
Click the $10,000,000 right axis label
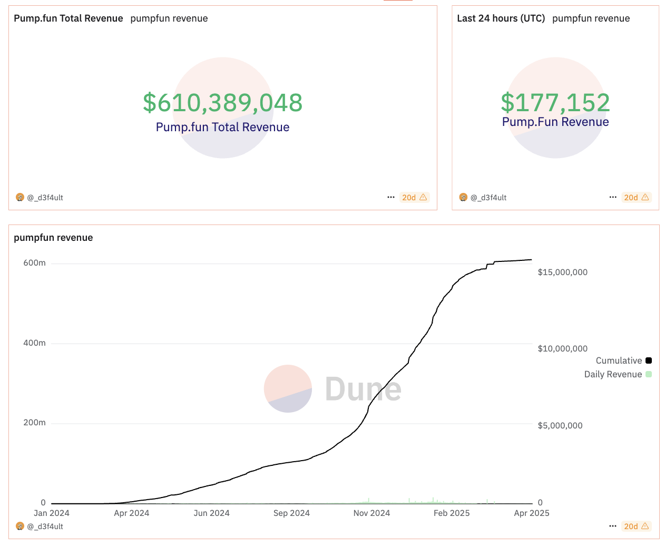562,349
